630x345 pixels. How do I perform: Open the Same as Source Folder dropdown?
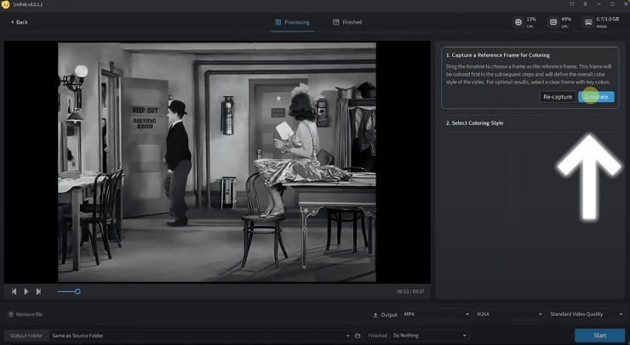click(x=200, y=336)
